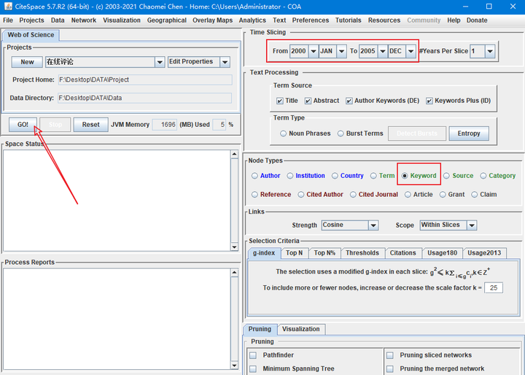
Task: Switch to the Top N tab
Action: pyautogui.click(x=294, y=253)
